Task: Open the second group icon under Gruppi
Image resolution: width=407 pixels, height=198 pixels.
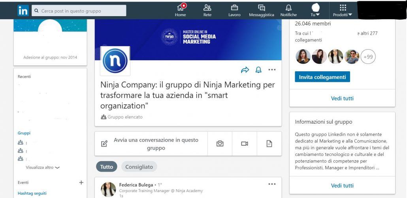Action: (21, 150)
